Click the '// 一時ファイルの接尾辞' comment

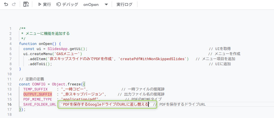tap(143, 89)
